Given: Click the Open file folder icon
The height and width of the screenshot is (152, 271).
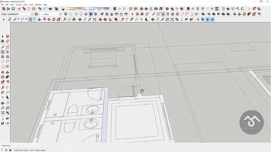Looking at the screenshot, I should 8,9.
